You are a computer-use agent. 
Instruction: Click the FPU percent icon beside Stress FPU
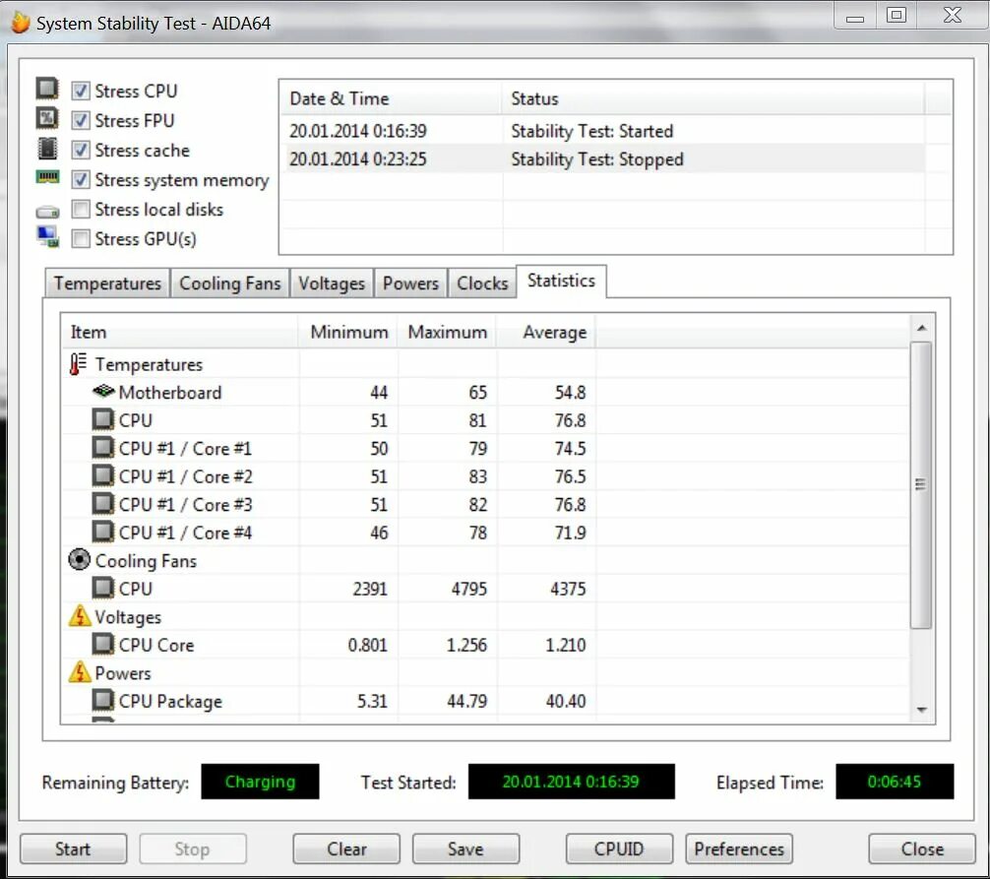point(47,119)
